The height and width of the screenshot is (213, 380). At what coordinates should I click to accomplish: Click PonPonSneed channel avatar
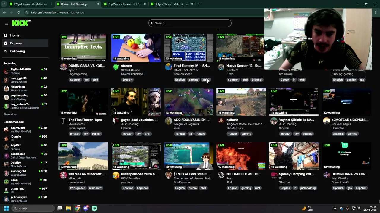click(x=169, y=67)
